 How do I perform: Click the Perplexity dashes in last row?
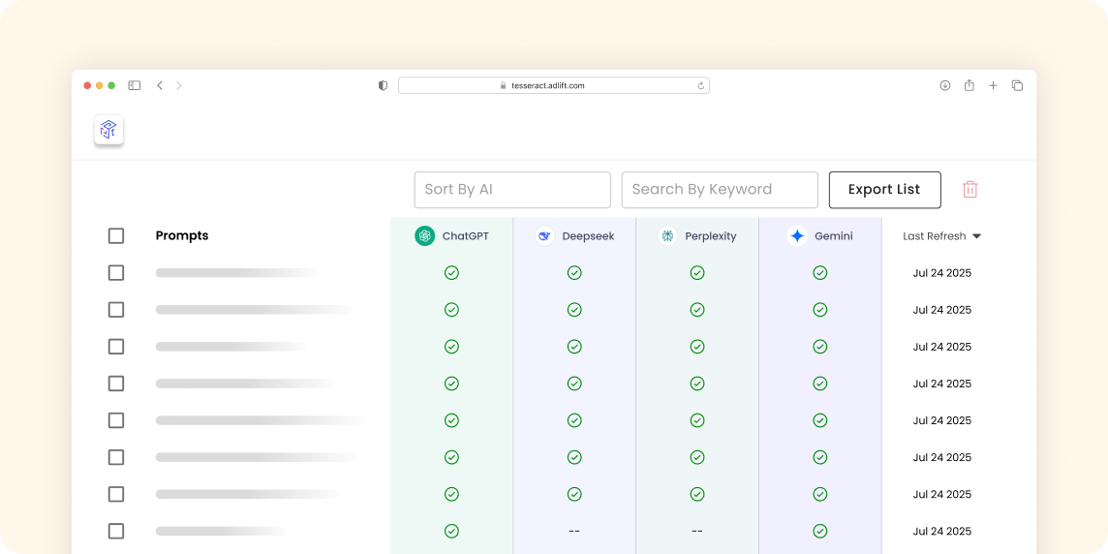click(696, 531)
